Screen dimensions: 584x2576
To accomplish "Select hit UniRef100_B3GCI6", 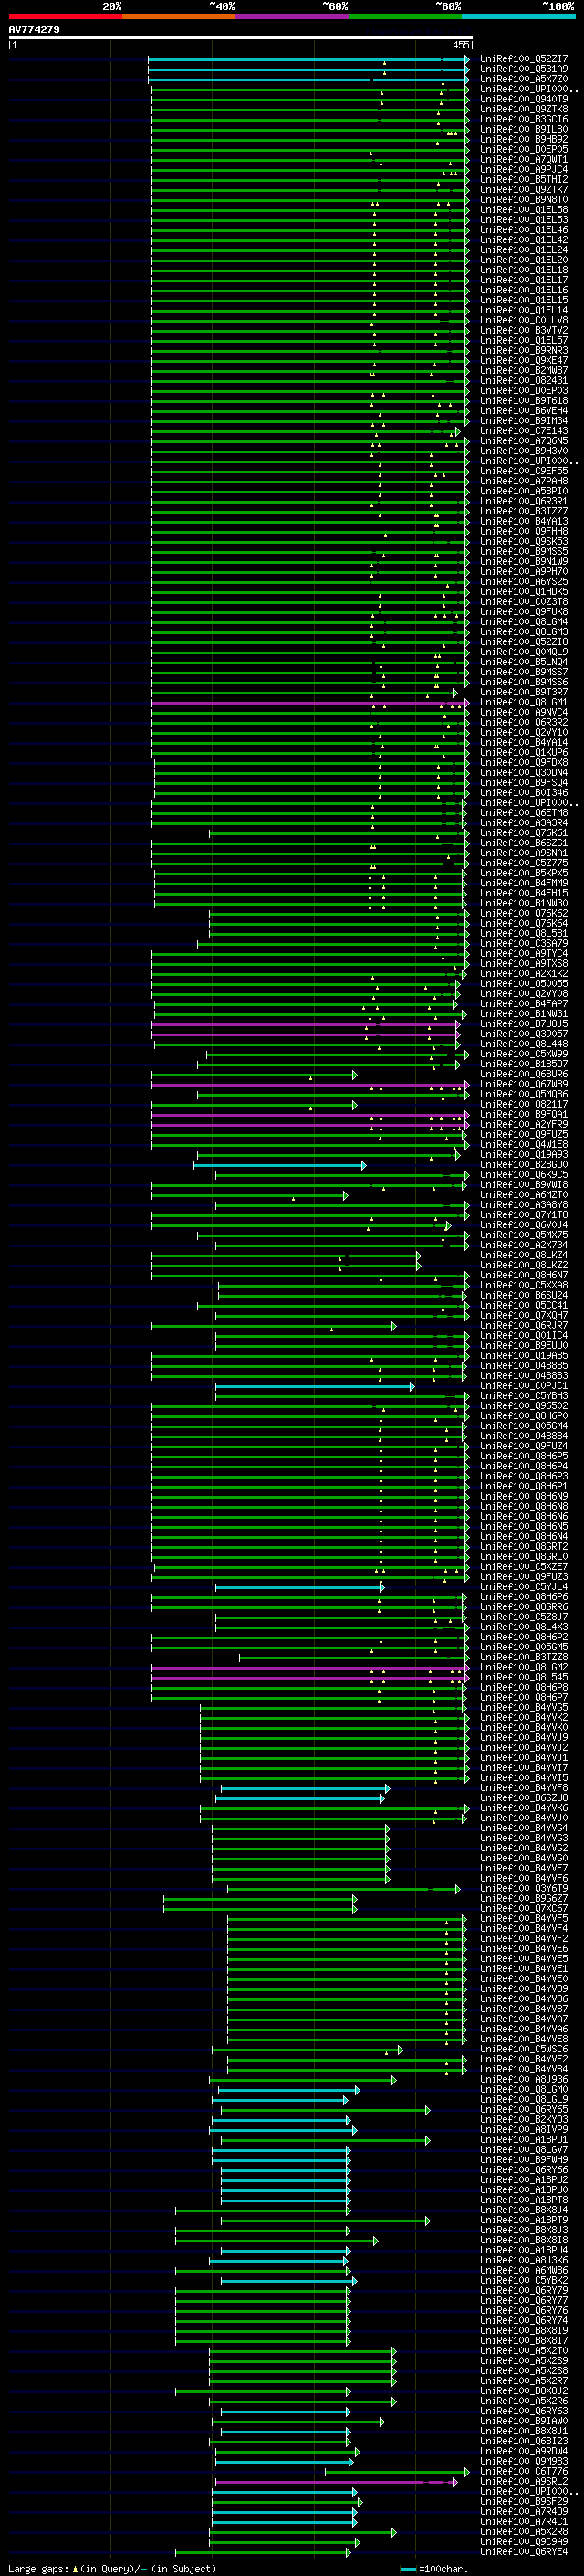I will pyautogui.click(x=524, y=120).
